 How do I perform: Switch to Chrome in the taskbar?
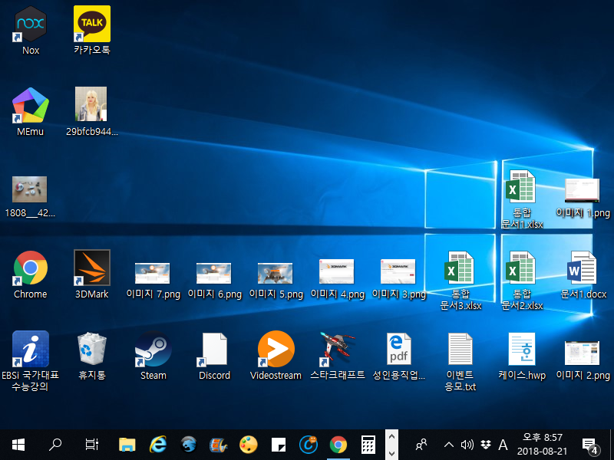pyautogui.click(x=338, y=445)
